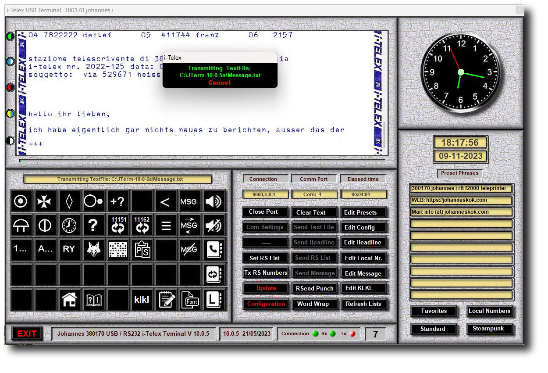Click the '+?' key in the grid
The width and height of the screenshot is (548, 373).
(117, 201)
